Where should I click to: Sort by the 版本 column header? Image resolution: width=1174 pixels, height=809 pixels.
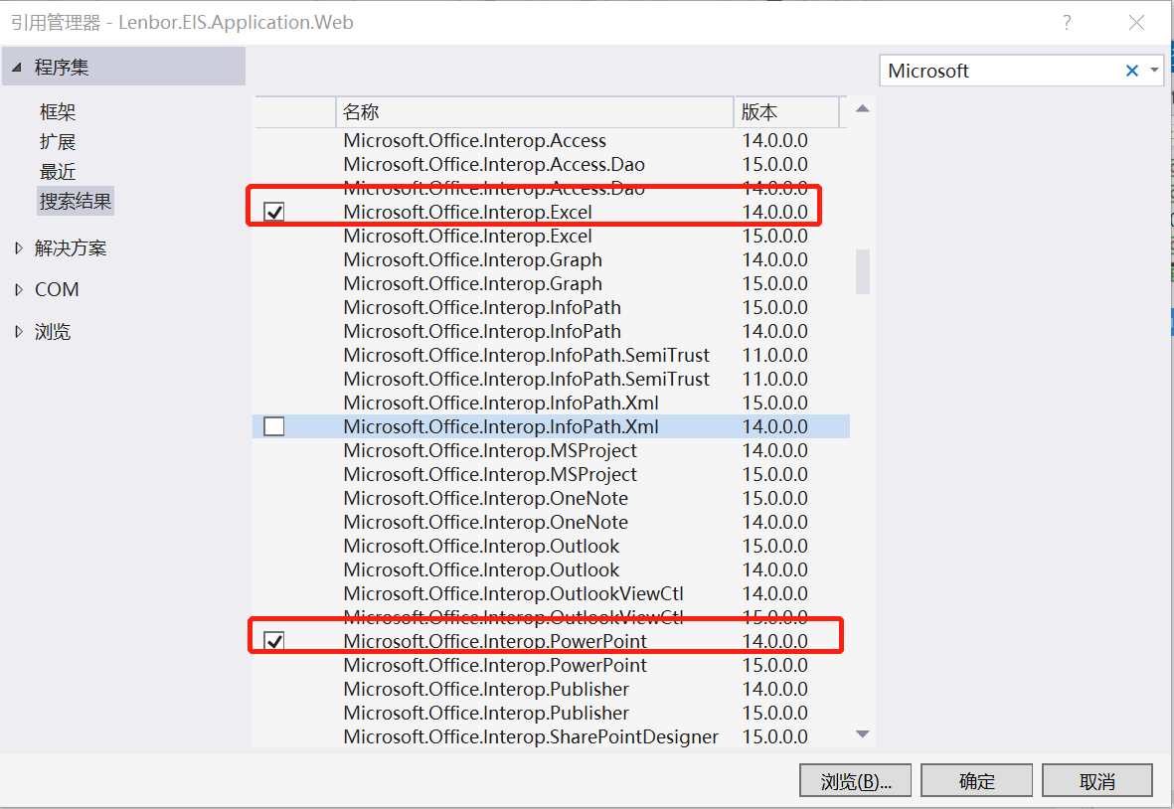click(x=786, y=112)
